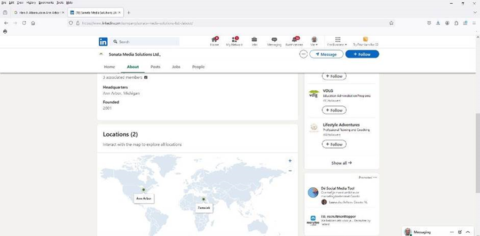This screenshot has height=236, width=480.
Task: Close the Sonata Media browser tab
Action: point(120,13)
